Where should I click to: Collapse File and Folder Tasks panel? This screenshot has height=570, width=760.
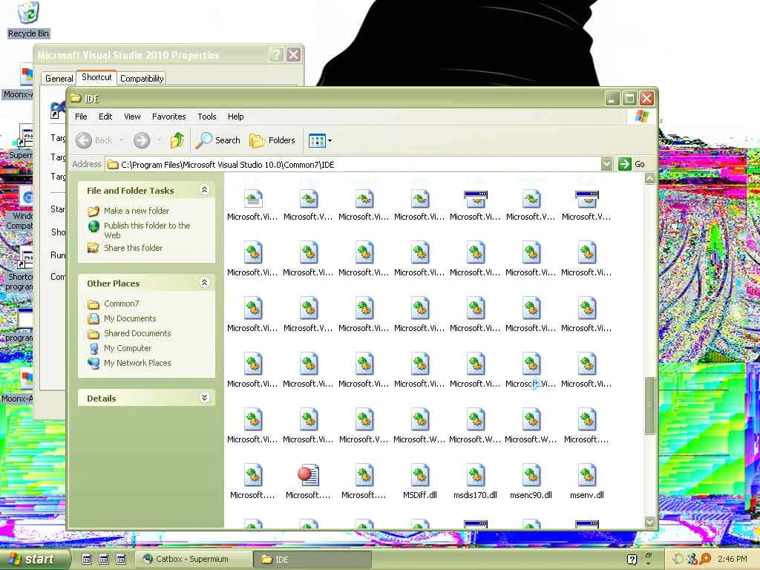205,190
